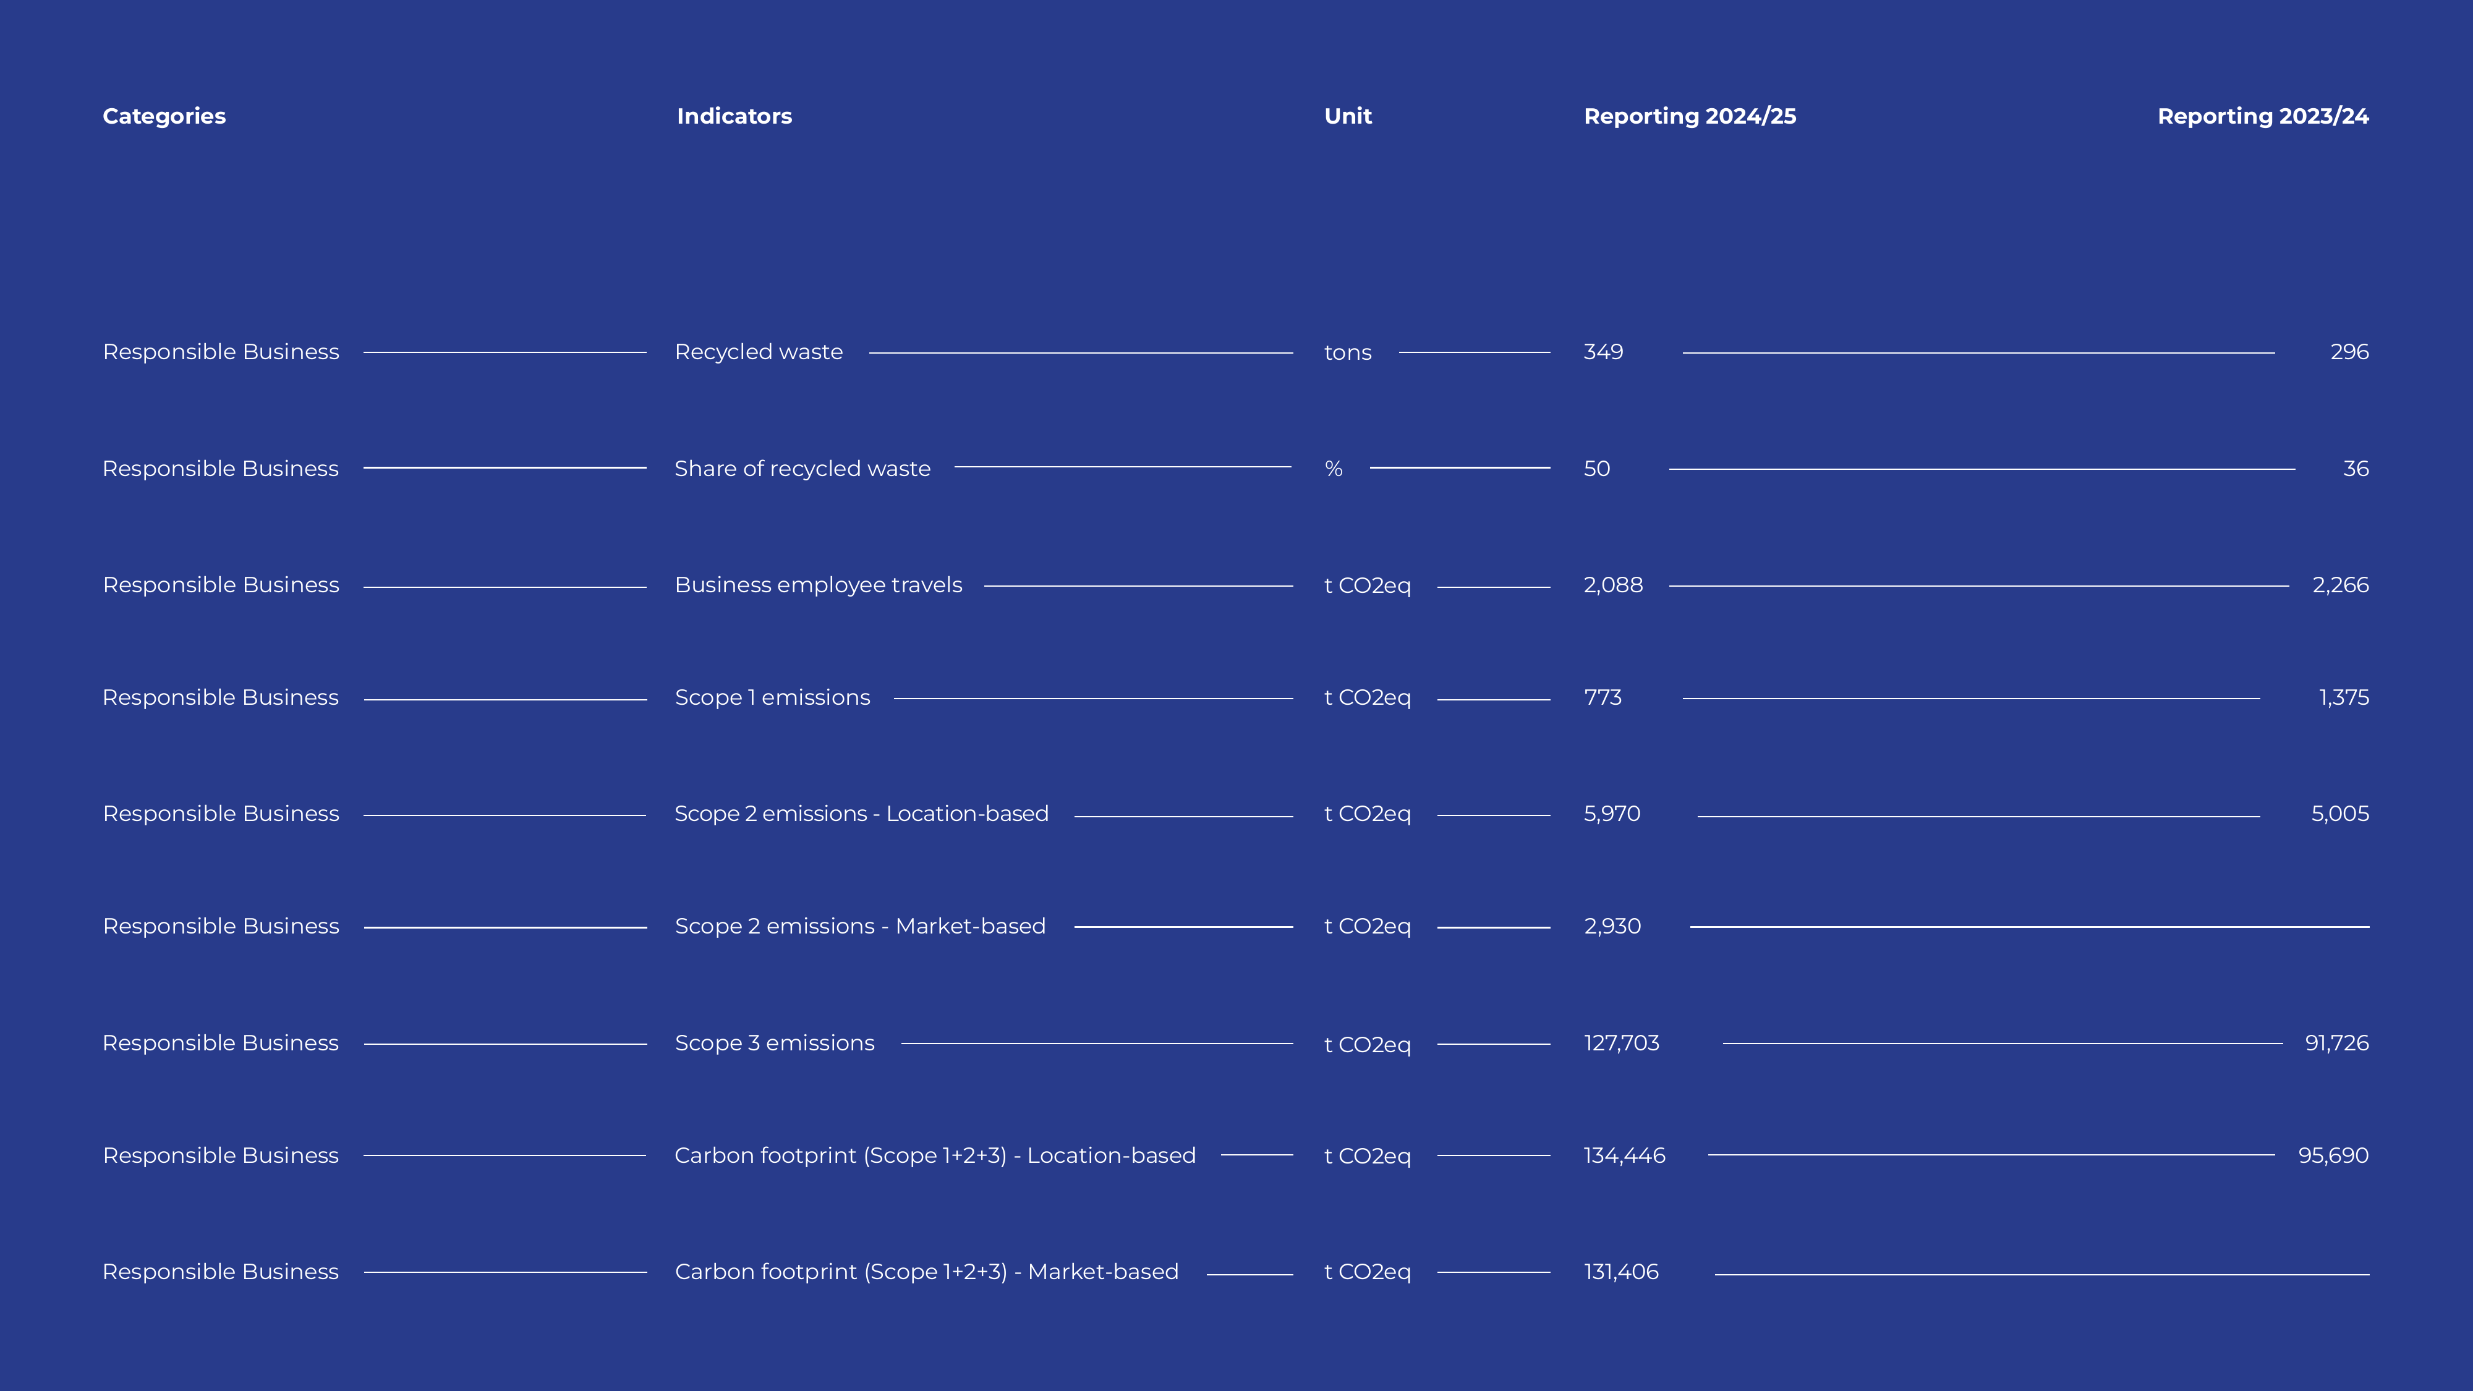Select the Share of recycled waste indicator
This screenshot has width=2473, height=1391.
[802, 469]
